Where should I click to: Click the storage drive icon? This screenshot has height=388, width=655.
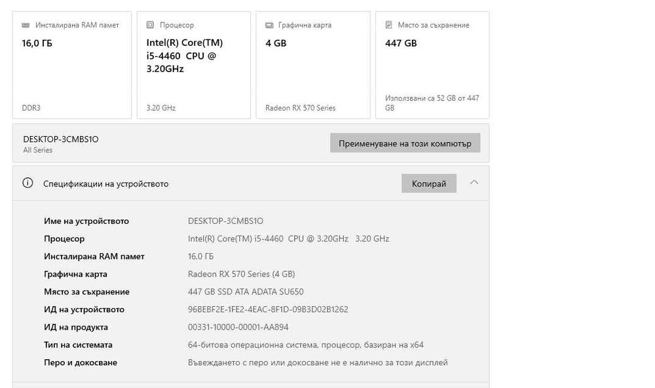(388, 25)
